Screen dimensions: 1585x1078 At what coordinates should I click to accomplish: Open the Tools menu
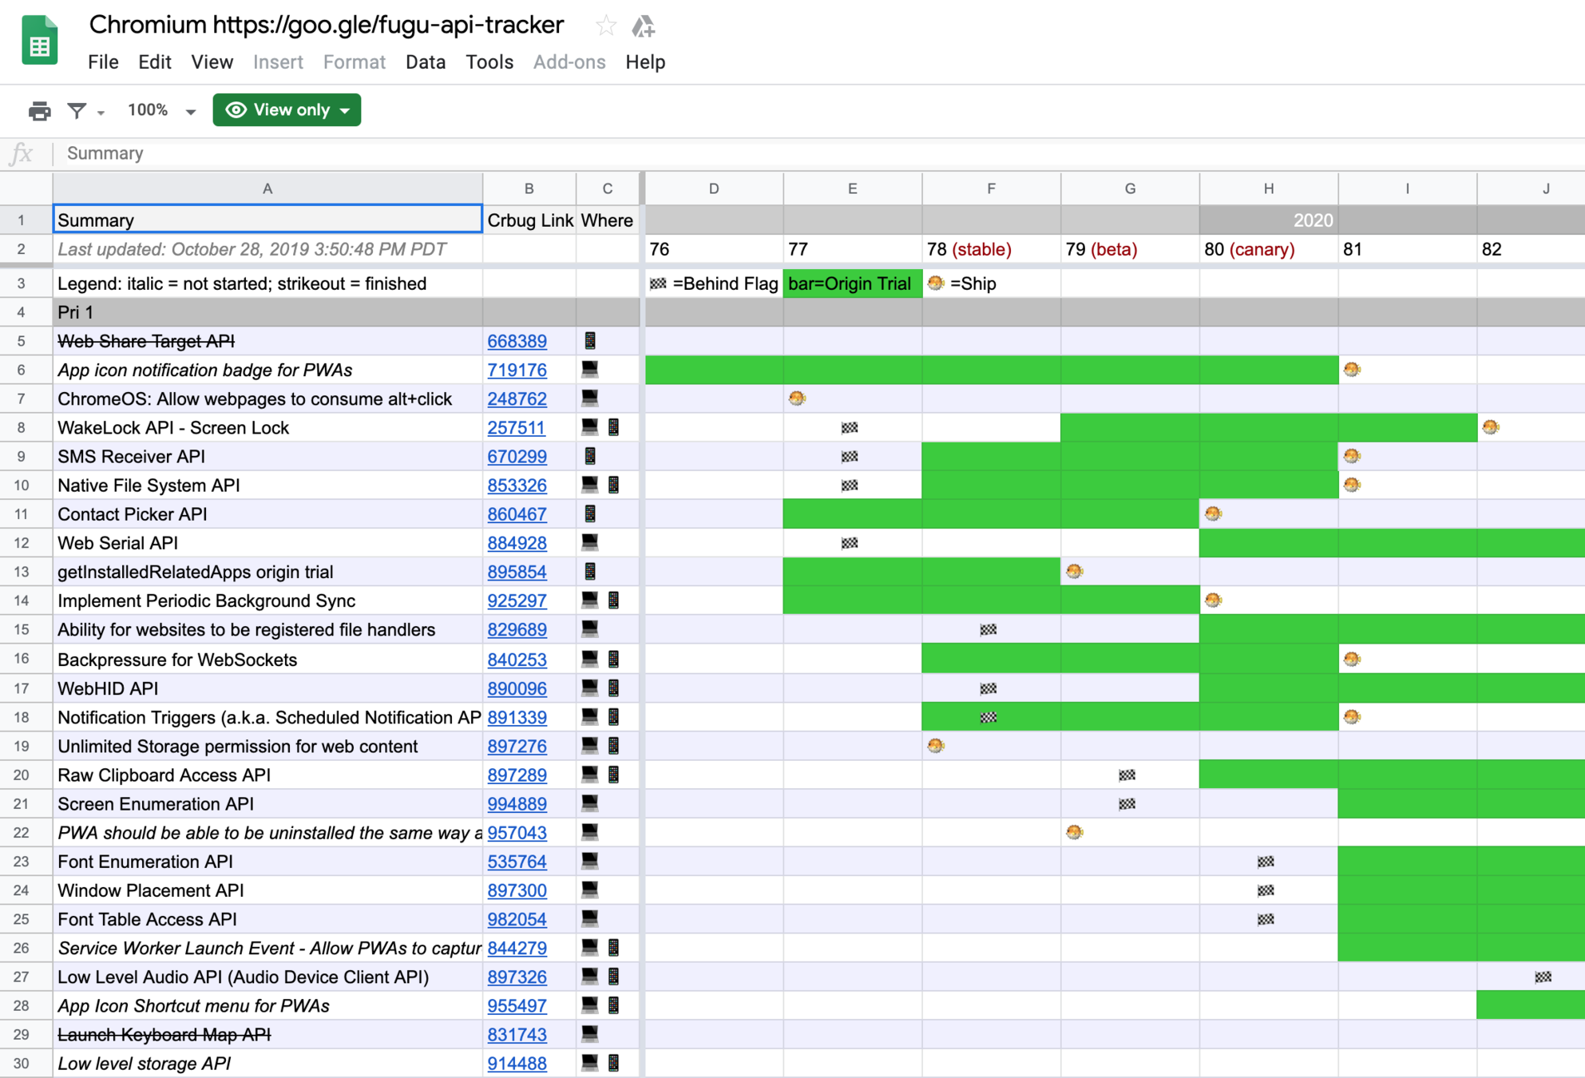coord(489,62)
